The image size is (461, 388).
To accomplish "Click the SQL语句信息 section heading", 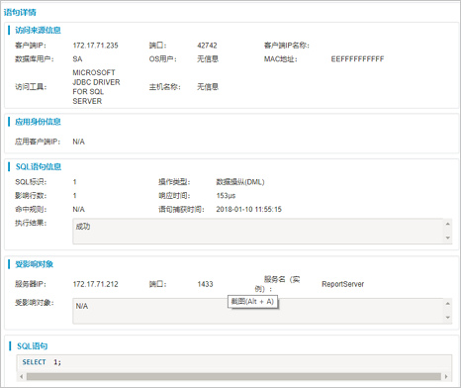I will coord(39,167).
